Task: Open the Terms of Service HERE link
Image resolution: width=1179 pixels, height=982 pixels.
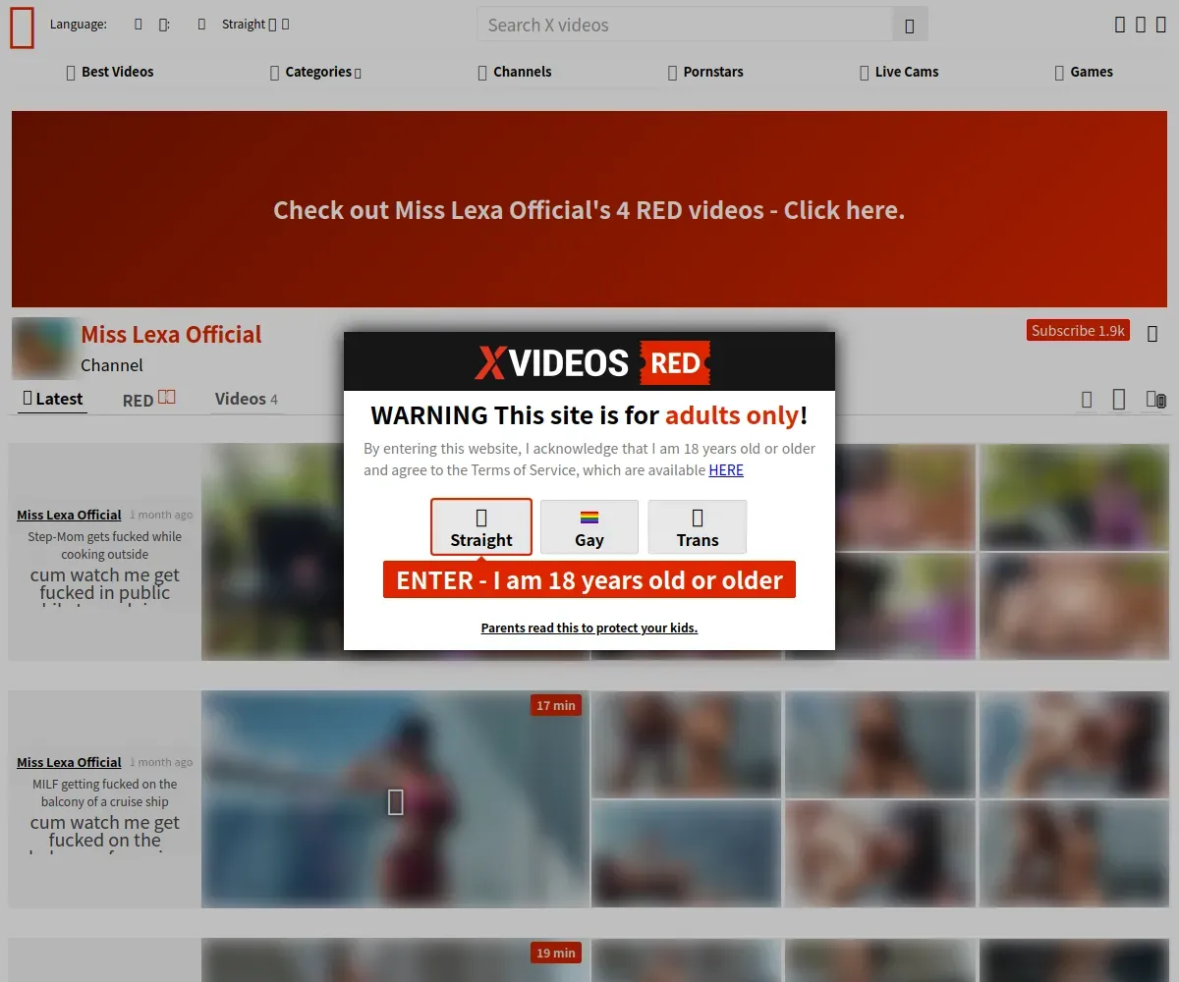Action: pyautogui.click(x=726, y=470)
